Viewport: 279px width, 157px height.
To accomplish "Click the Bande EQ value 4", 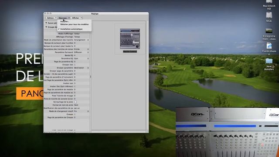I will [x=75, y=55].
